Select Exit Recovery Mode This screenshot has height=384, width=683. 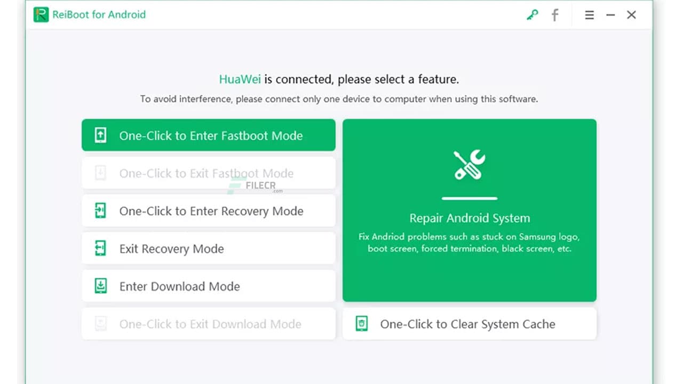pos(208,248)
